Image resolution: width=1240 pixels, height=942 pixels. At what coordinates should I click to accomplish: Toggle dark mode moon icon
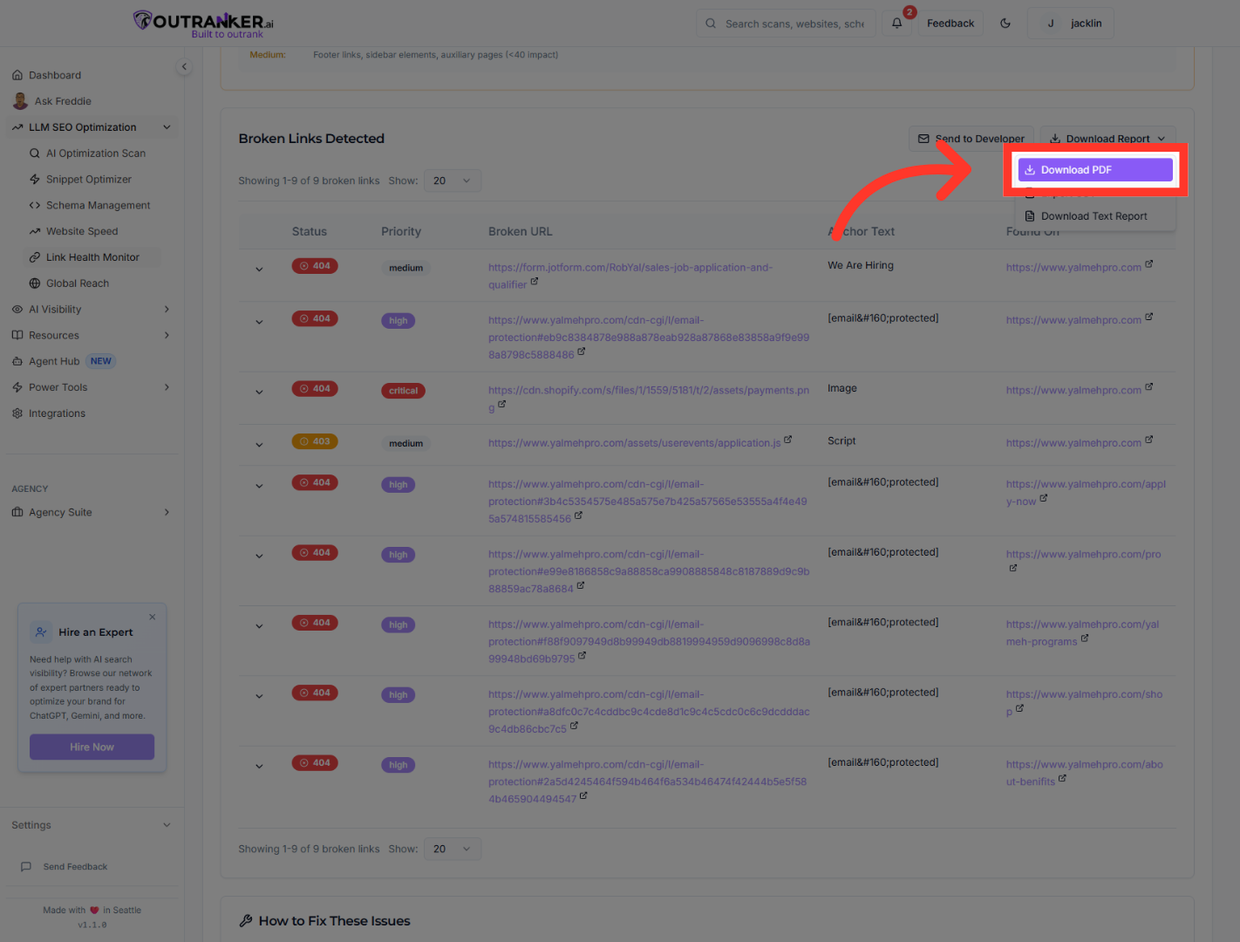click(1005, 24)
